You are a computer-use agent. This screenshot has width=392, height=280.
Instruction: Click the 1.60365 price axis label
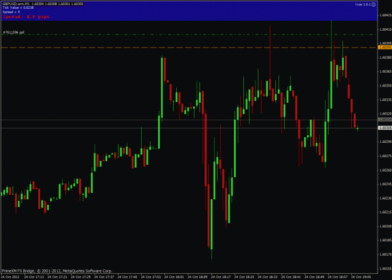386,71
